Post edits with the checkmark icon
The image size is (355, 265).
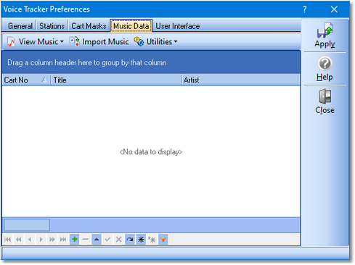click(x=107, y=240)
